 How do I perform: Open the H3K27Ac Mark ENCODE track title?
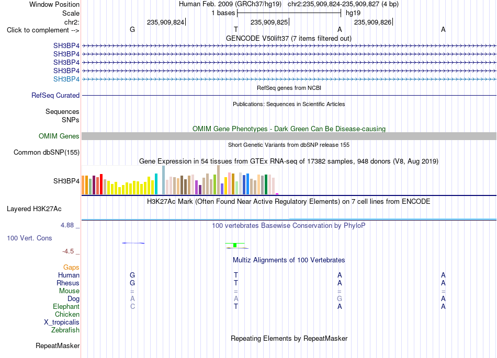(x=288, y=201)
